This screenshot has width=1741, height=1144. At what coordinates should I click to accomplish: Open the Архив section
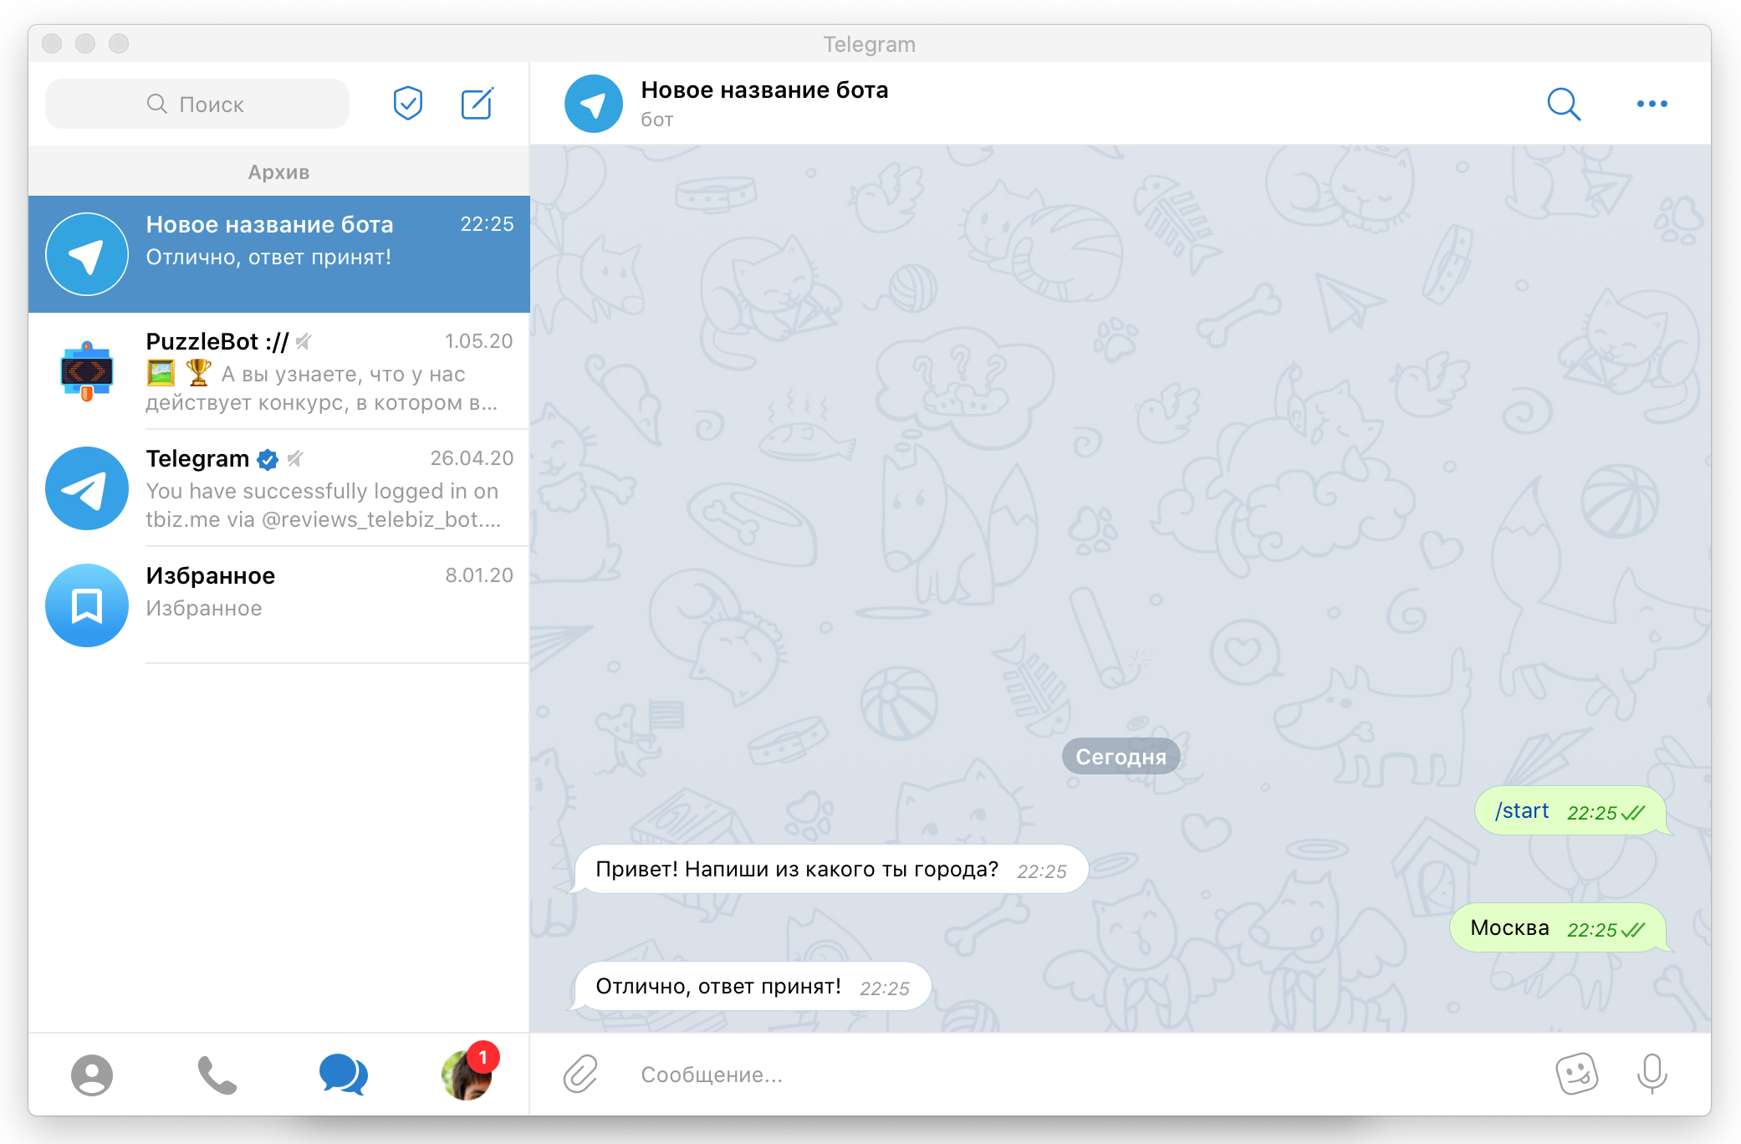pyautogui.click(x=278, y=171)
